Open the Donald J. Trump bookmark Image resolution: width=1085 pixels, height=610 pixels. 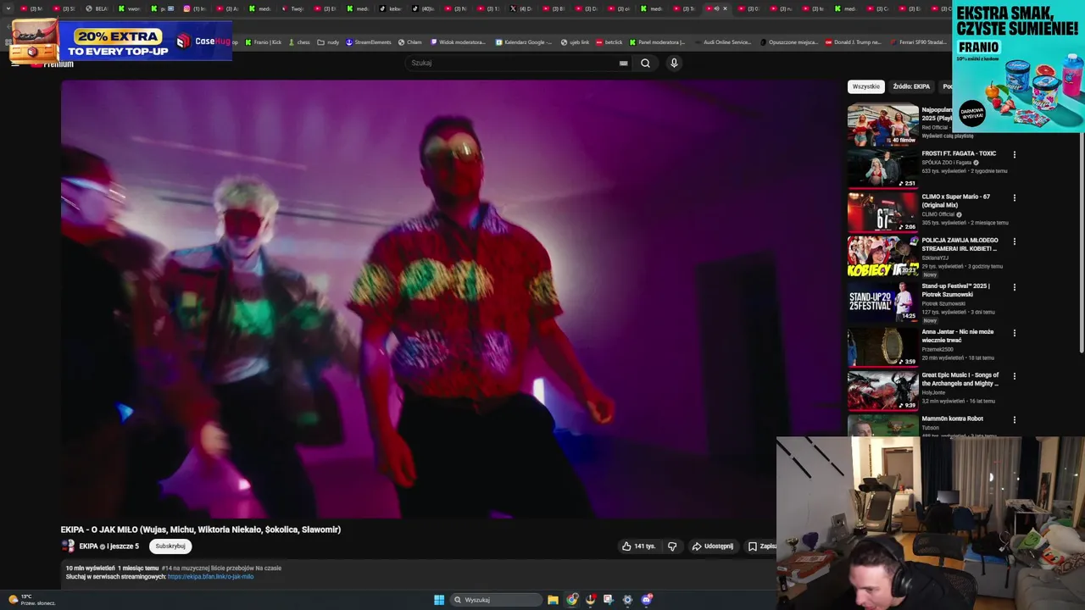click(x=853, y=42)
